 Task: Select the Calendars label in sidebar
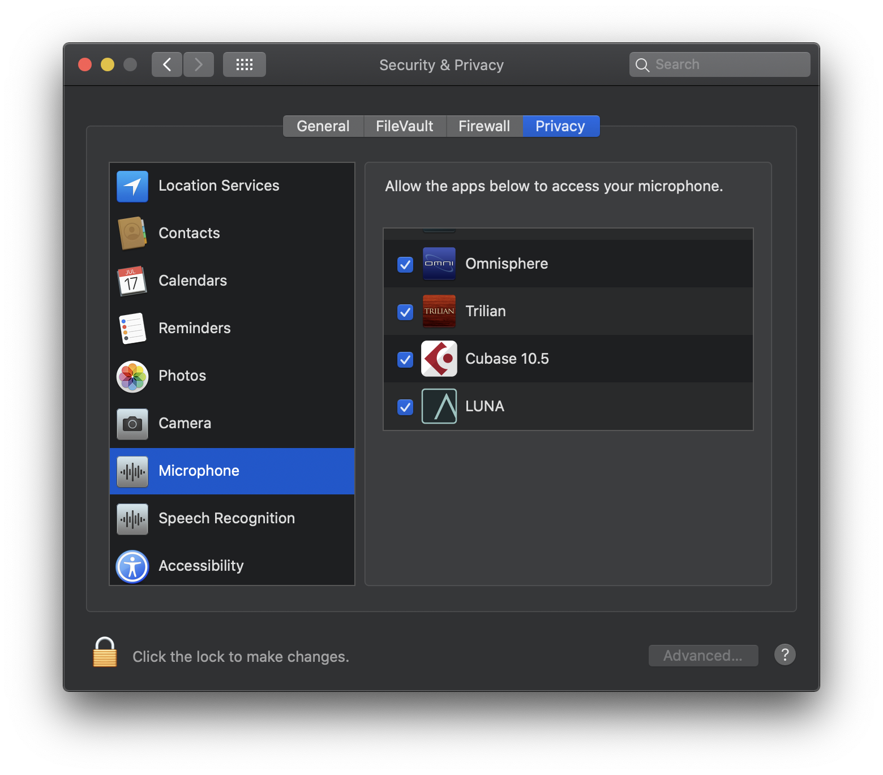pos(193,281)
